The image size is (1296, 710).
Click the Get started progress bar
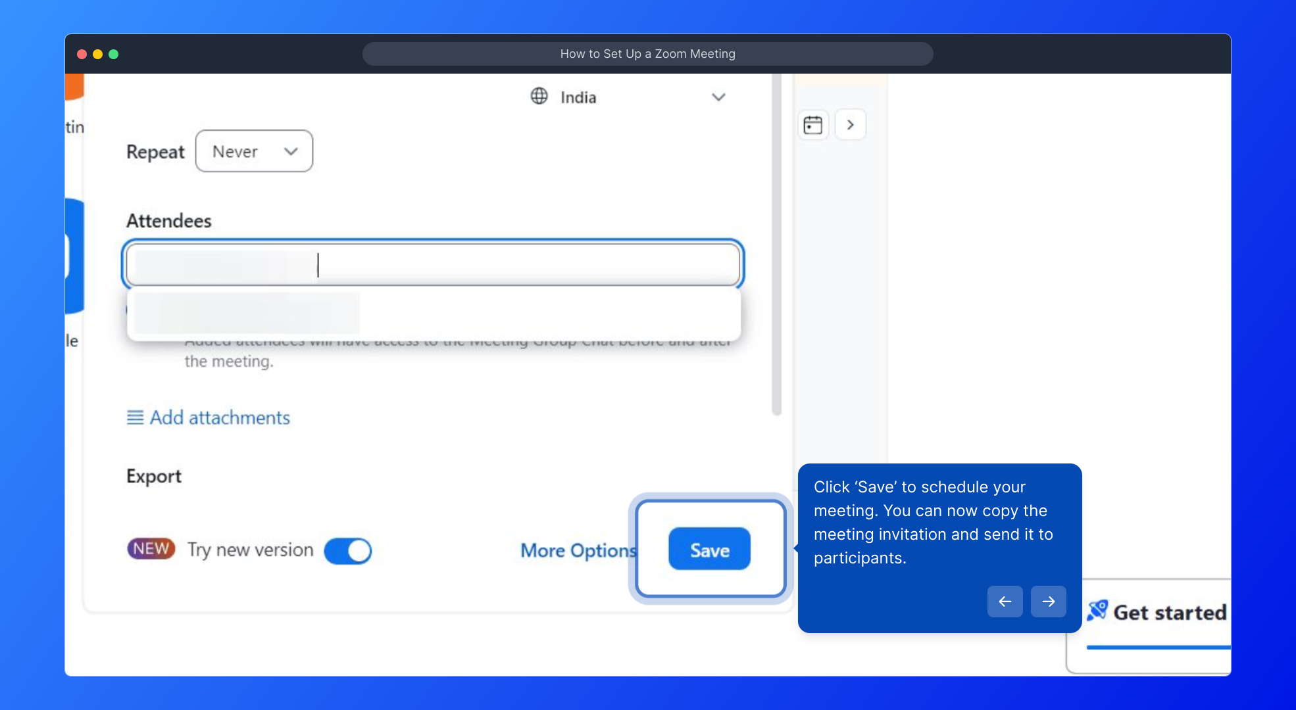coord(1158,648)
